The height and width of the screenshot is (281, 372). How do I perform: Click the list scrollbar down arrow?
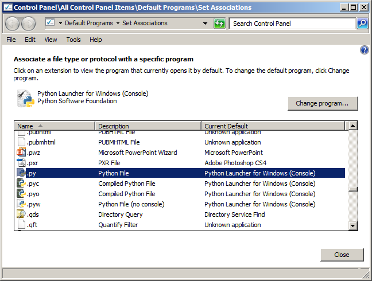click(353, 226)
